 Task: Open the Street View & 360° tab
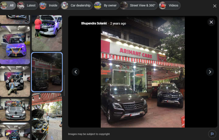click(x=139, y=5)
